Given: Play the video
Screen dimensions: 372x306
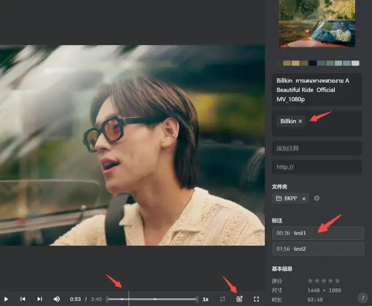Looking at the screenshot, I should click(6, 299).
